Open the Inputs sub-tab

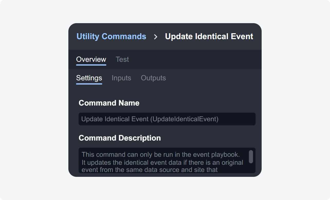(x=121, y=78)
